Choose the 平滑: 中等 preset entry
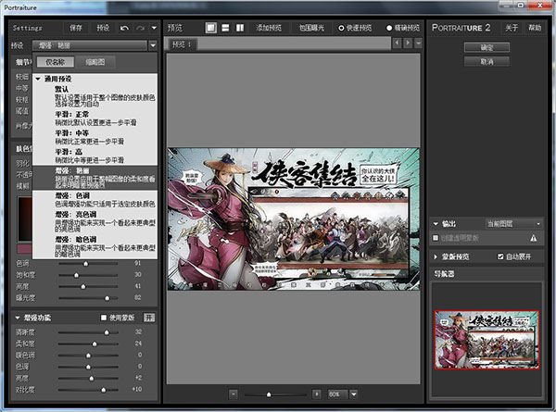556x412 pixels. 71,131
